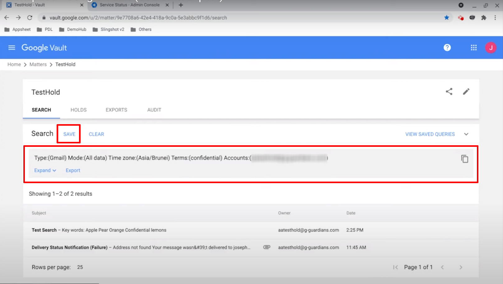
Task: Expand the search query details
Action: (45, 170)
